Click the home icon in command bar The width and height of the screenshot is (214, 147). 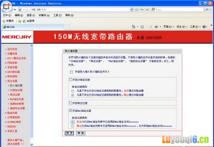[134, 27]
